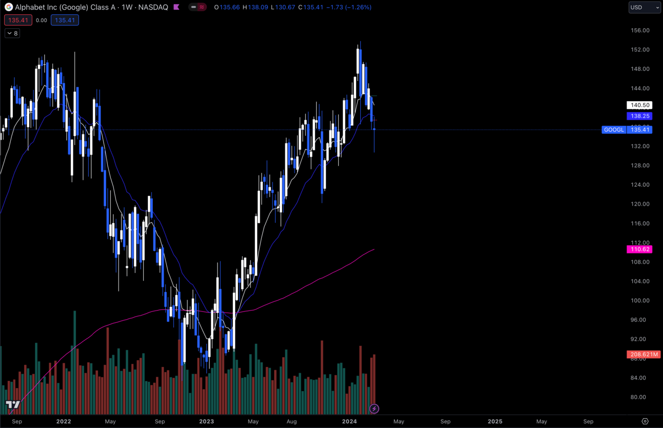Click the 2022 label on the time axis

[x=64, y=421]
